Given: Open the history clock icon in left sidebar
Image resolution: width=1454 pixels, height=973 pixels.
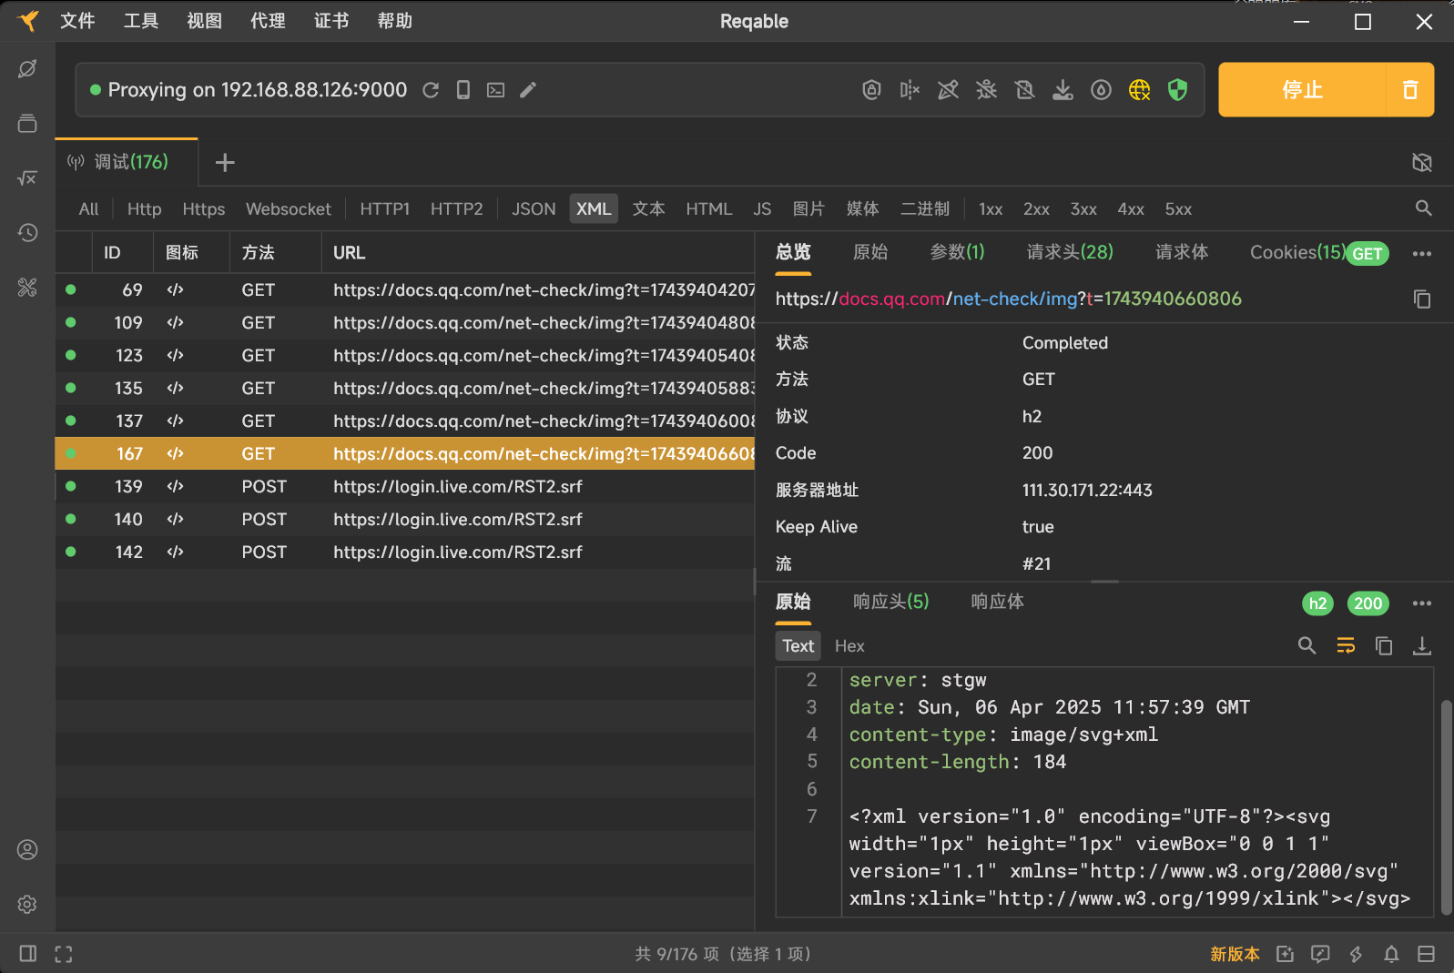Looking at the screenshot, I should pyautogui.click(x=27, y=233).
